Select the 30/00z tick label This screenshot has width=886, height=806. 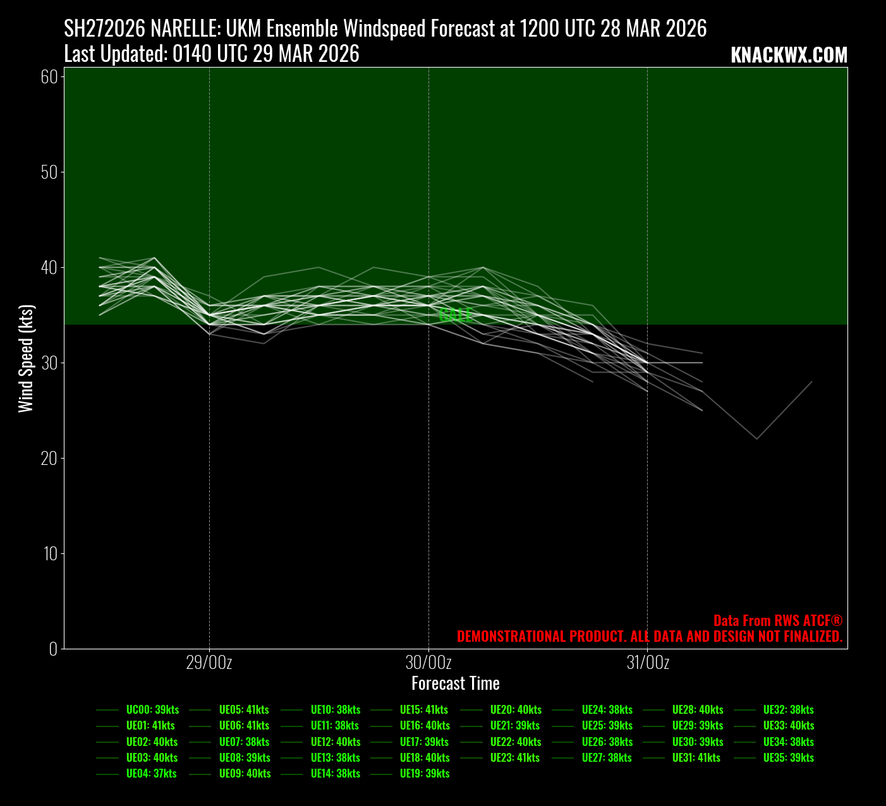[x=428, y=663]
